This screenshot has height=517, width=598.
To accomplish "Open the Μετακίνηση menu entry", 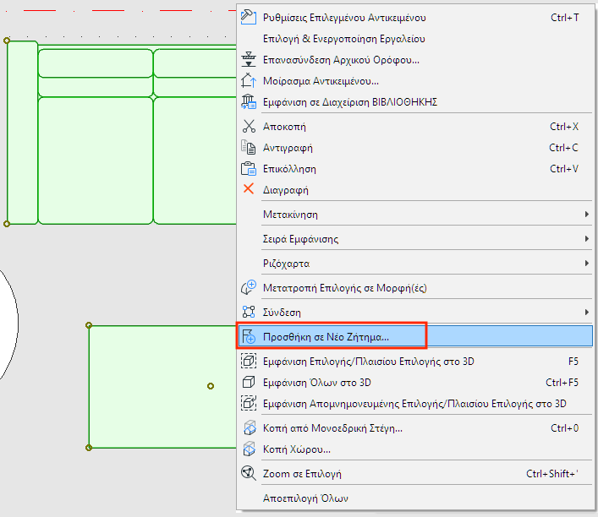I will click(x=414, y=215).
